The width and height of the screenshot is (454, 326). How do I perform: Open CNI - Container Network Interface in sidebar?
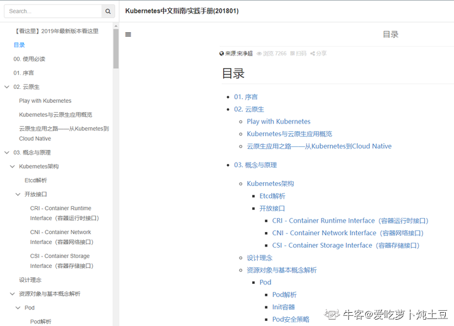click(62, 237)
